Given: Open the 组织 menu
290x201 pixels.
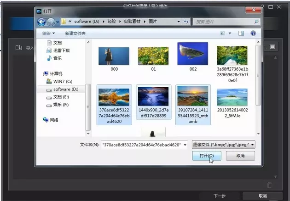Looking at the screenshot, I should 48,33.
